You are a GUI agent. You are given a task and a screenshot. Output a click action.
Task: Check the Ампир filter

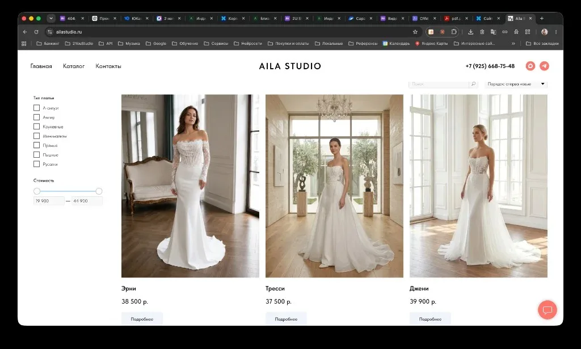click(x=36, y=117)
